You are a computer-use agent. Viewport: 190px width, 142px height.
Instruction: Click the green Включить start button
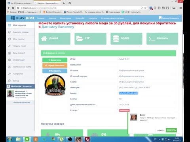click(x=55, y=60)
